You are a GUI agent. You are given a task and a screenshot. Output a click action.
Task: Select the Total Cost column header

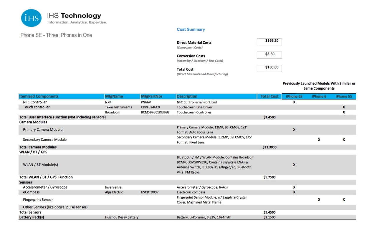269,96
